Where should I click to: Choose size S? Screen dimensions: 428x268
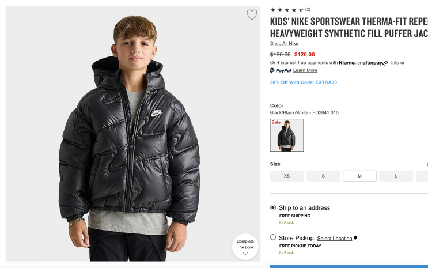[x=323, y=176]
